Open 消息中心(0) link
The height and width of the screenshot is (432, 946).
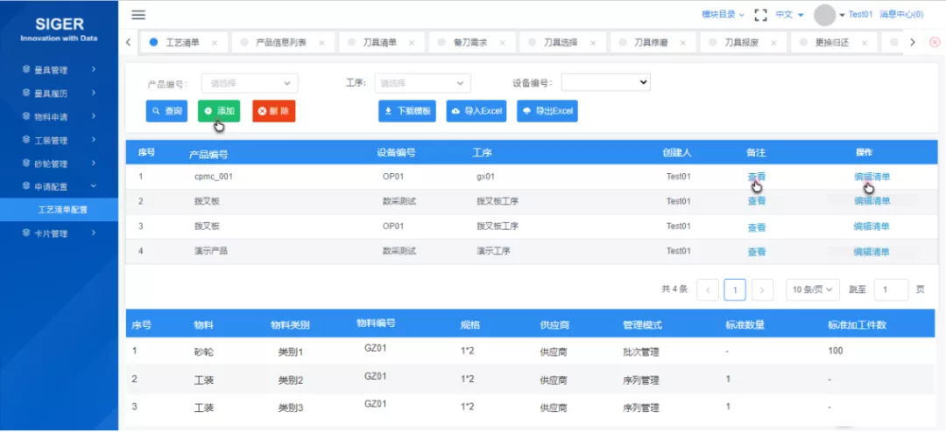(x=901, y=15)
